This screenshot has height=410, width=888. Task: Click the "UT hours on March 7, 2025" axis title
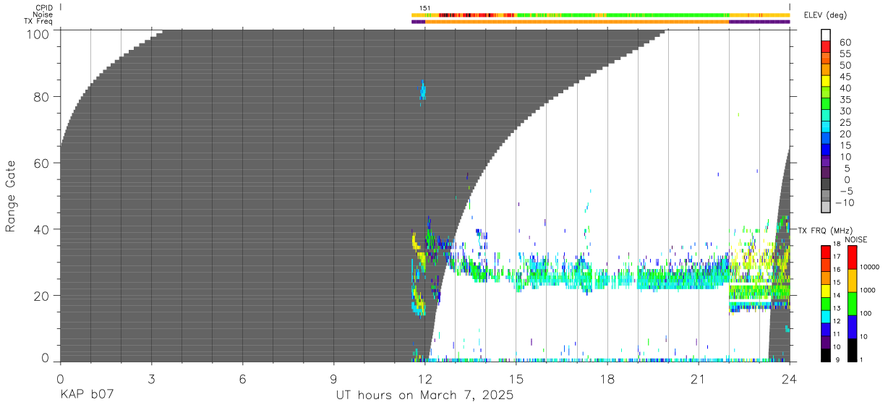pyautogui.click(x=424, y=396)
